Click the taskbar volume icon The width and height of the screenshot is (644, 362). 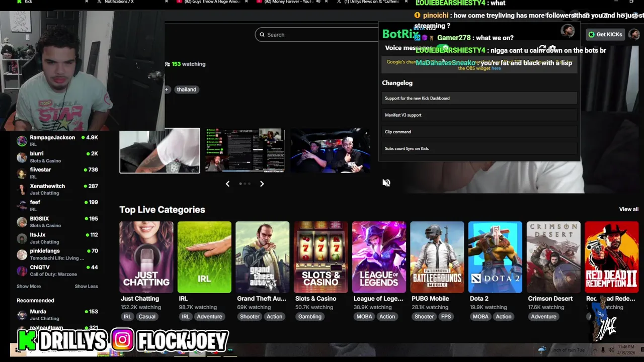611,350
